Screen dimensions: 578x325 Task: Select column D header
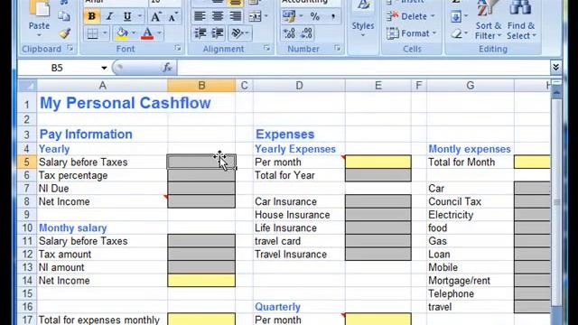click(x=299, y=86)
